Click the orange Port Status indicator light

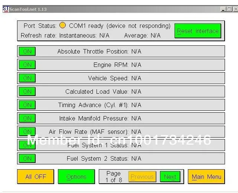pos(62,25)
